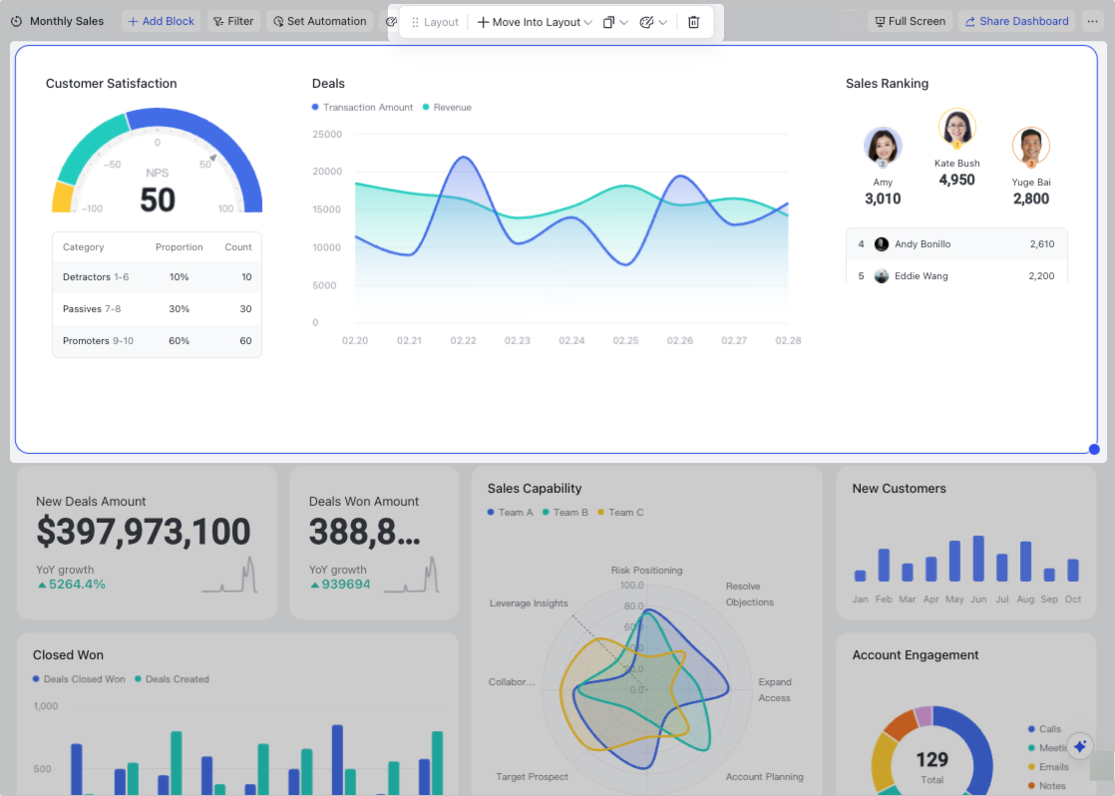Hide Team C in Sales Capability legend
This screenshot has width=1115, height=796.
[x=621, y=512]
